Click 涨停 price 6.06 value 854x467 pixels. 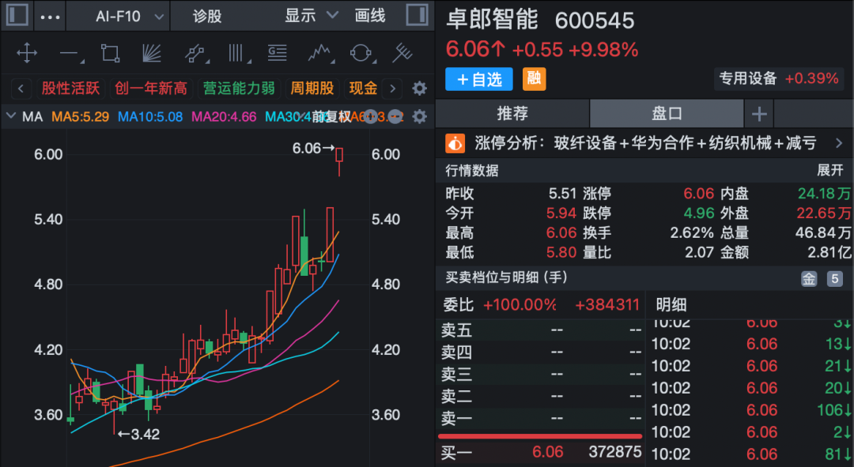tap(699, 194)
